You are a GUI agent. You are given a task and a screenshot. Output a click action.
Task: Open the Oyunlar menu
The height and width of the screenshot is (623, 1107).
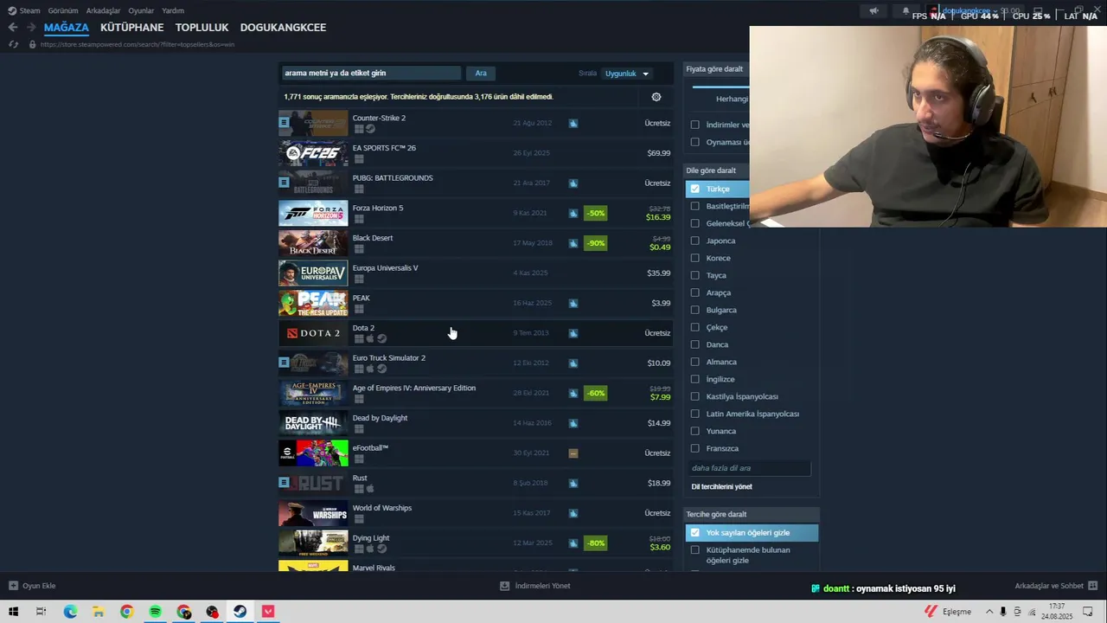tap(141, 11)
